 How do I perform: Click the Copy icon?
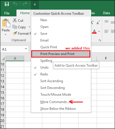click(14, 27)
